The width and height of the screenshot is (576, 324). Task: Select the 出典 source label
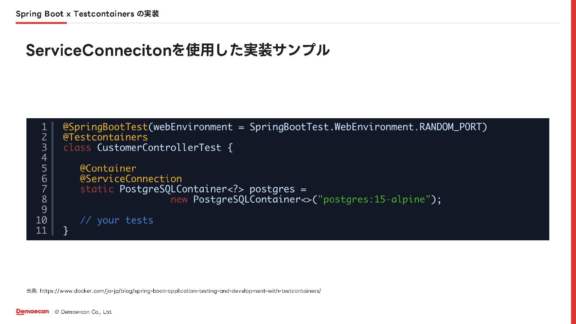32,291
